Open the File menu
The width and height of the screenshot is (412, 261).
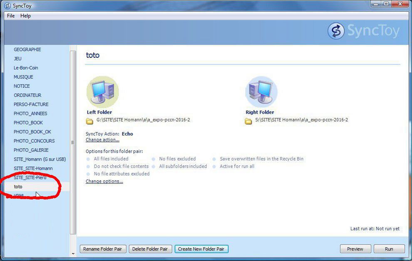[x=11, y=16]
